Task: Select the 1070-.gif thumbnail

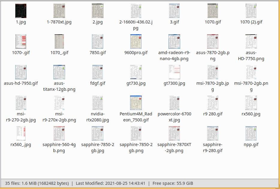Action: [x=21, y=41]
